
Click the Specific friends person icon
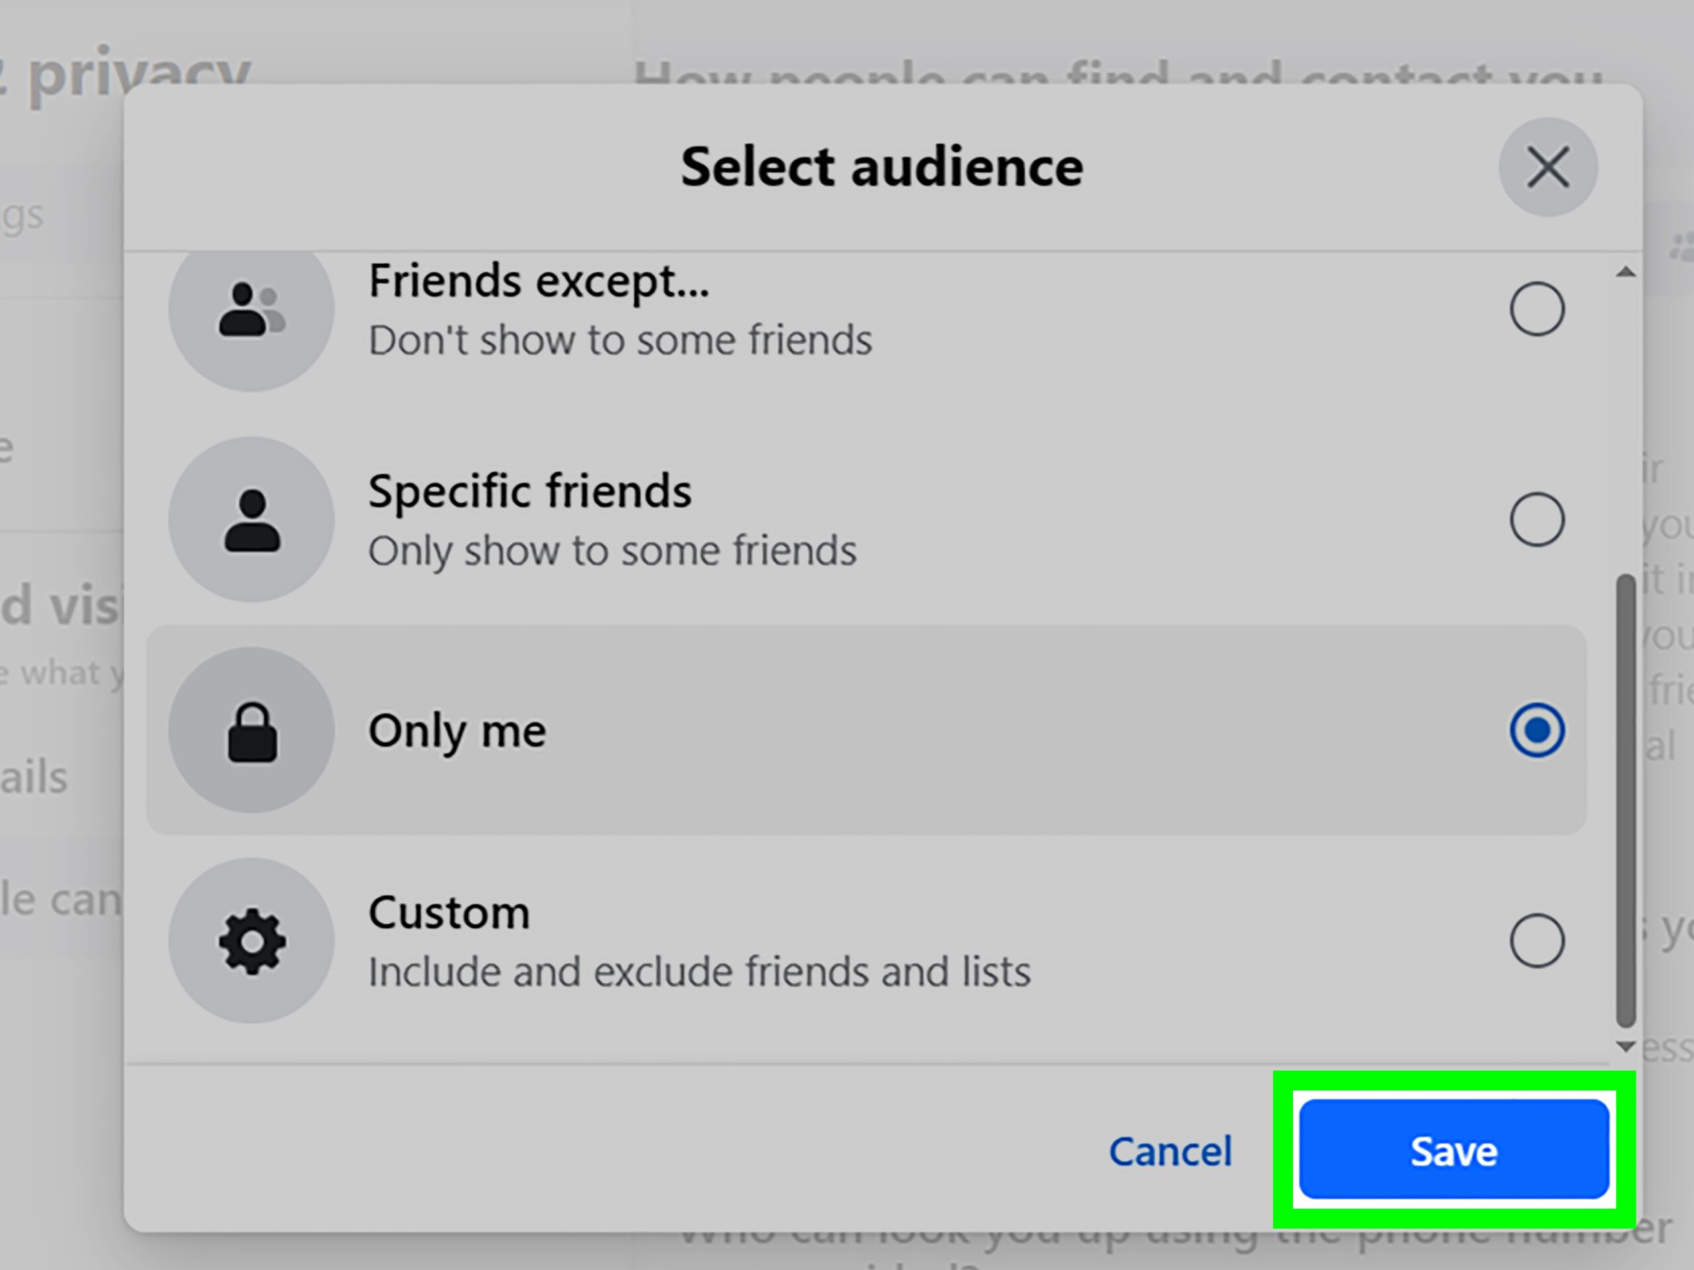pos(250,519)
